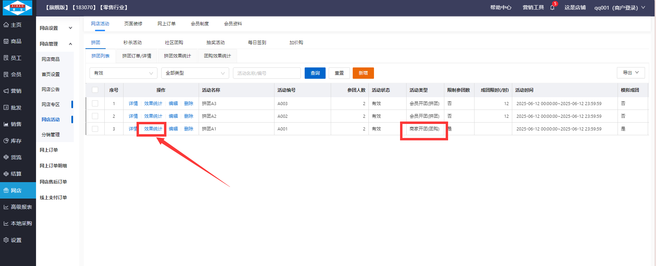Open the 拼团效果统计 sub-tab
This screenshot has width=656, height=266.
[x=177, y=56]
